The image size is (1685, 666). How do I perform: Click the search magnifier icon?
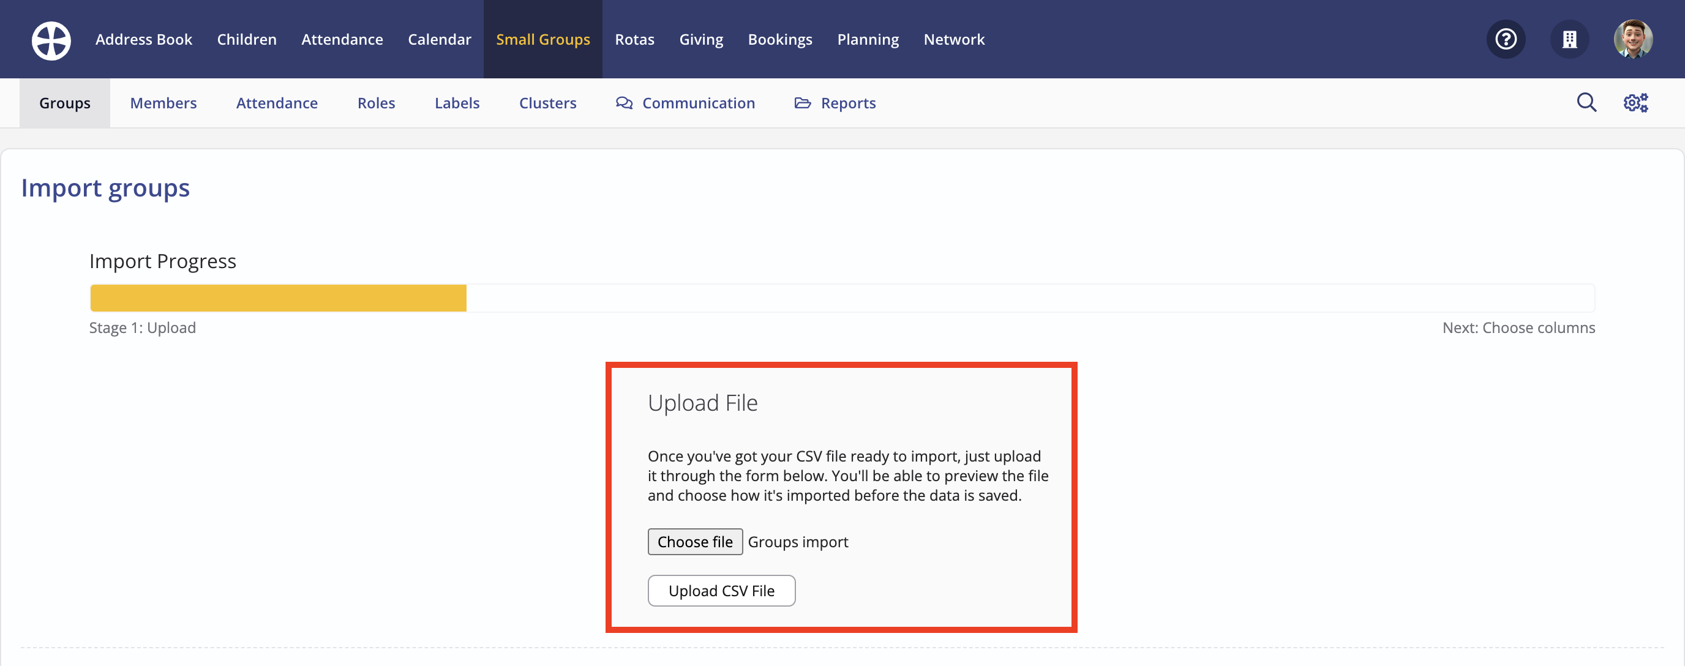(1586, 102)
